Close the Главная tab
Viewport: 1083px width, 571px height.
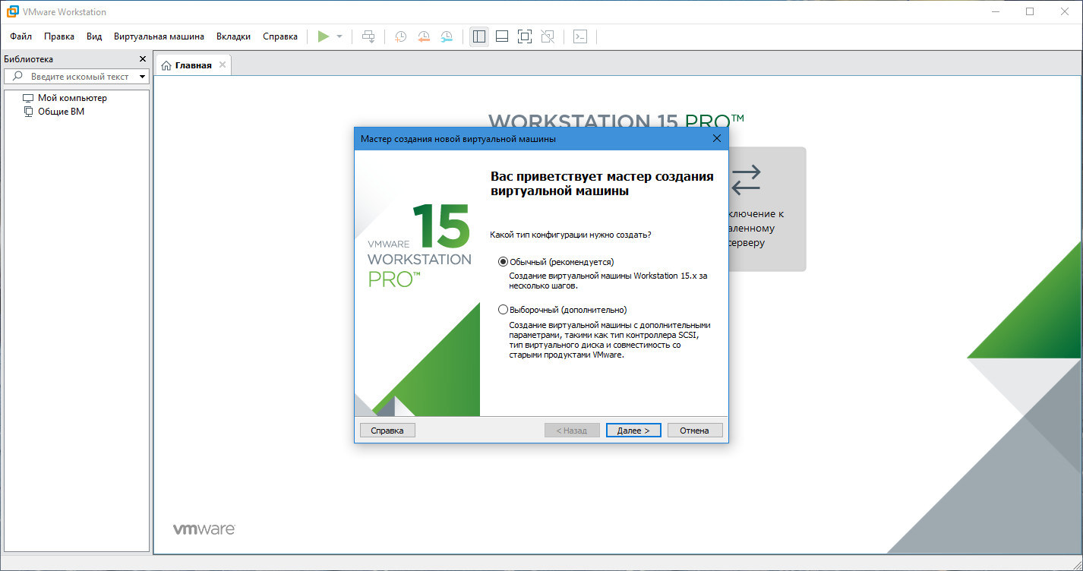(223, 65)
